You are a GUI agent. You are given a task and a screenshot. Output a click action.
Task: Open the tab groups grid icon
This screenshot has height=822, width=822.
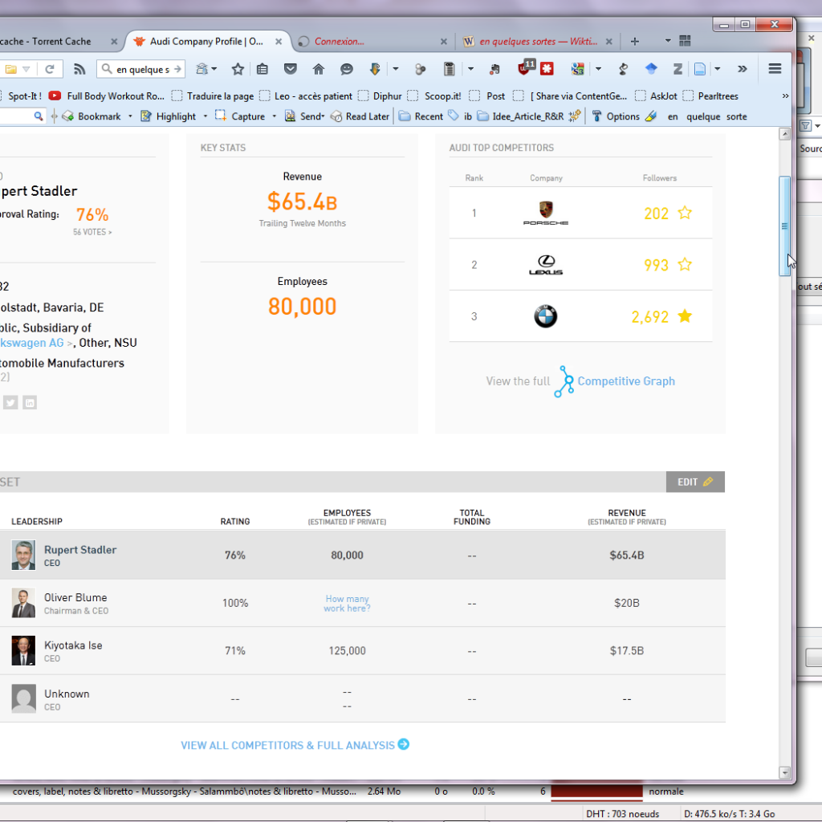pos(686,41)
